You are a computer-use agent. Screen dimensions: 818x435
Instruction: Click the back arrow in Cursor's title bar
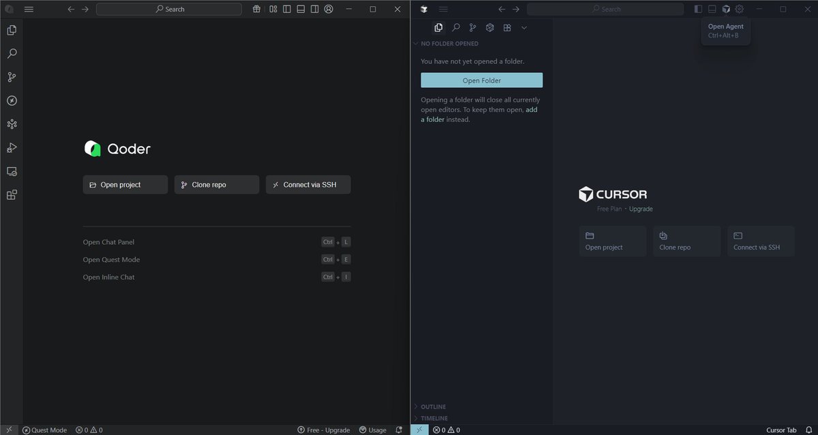pos(502,10)
